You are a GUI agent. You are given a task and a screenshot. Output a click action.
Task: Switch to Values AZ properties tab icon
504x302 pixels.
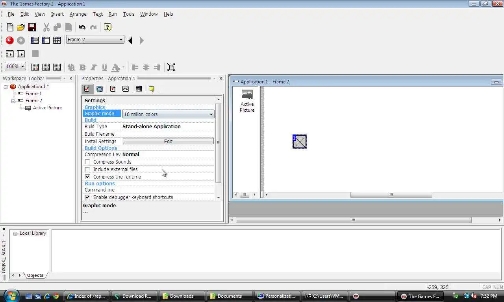point(126,89)
